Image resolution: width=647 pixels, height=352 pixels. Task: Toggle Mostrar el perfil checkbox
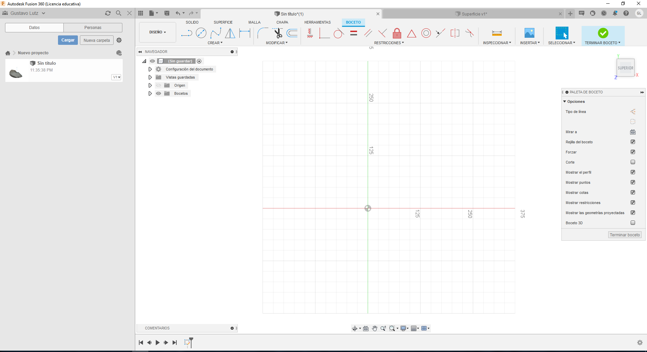coord(633,172)
